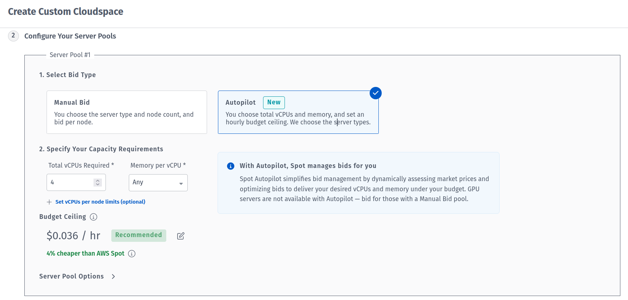Click the plus icon for vCPUs per node limits
The width and height of the screenshot is (628, 300).
click(x=49, y=202)
